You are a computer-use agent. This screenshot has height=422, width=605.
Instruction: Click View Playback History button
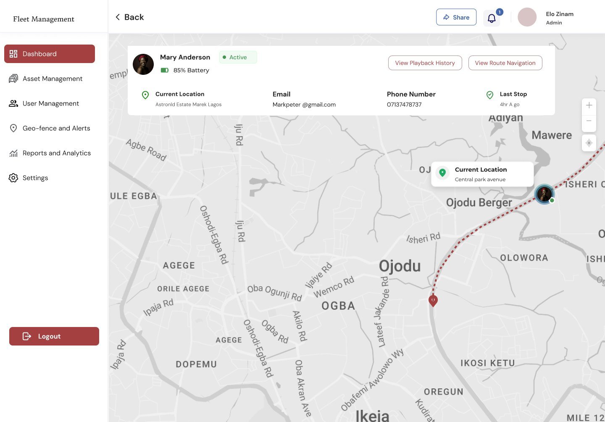point(425,63)
